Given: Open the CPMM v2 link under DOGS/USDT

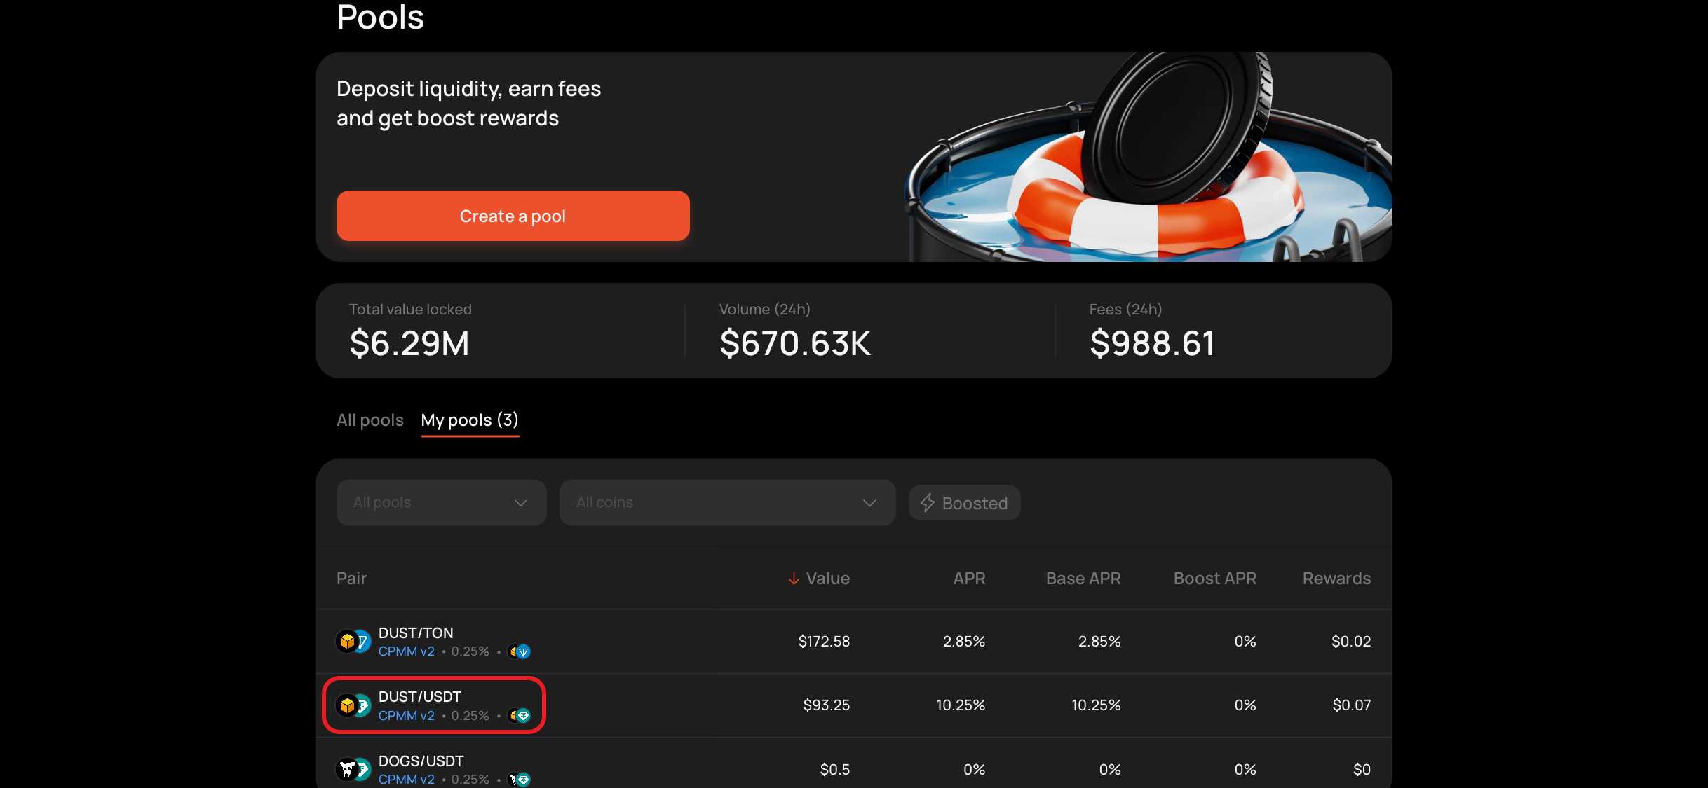Looking at the screenshot, I should tap(407, 780).
